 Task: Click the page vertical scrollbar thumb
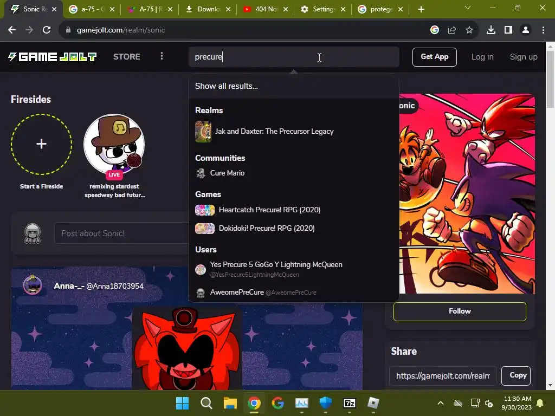coord(550,79)
